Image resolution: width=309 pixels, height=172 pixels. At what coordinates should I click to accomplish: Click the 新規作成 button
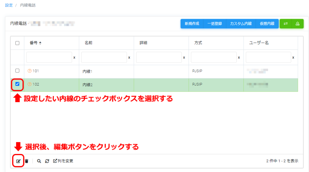(192, 23)
